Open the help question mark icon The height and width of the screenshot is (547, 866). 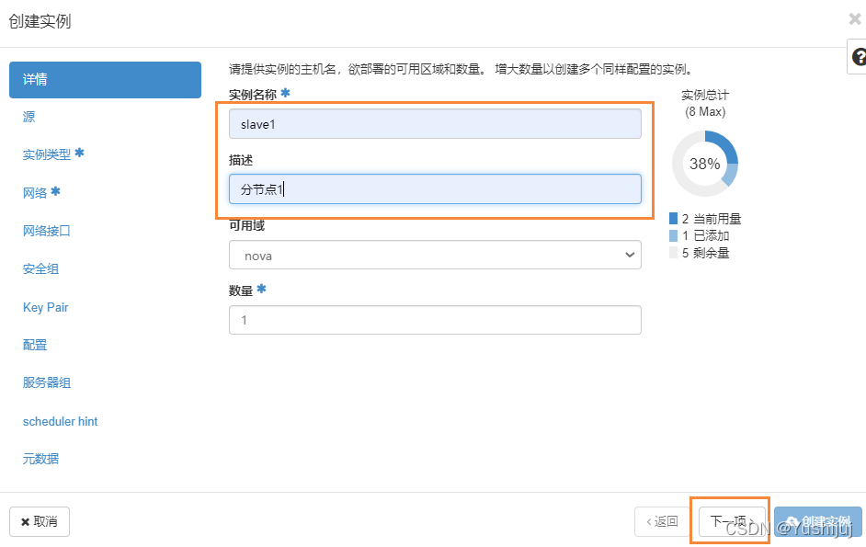[857, 57]
